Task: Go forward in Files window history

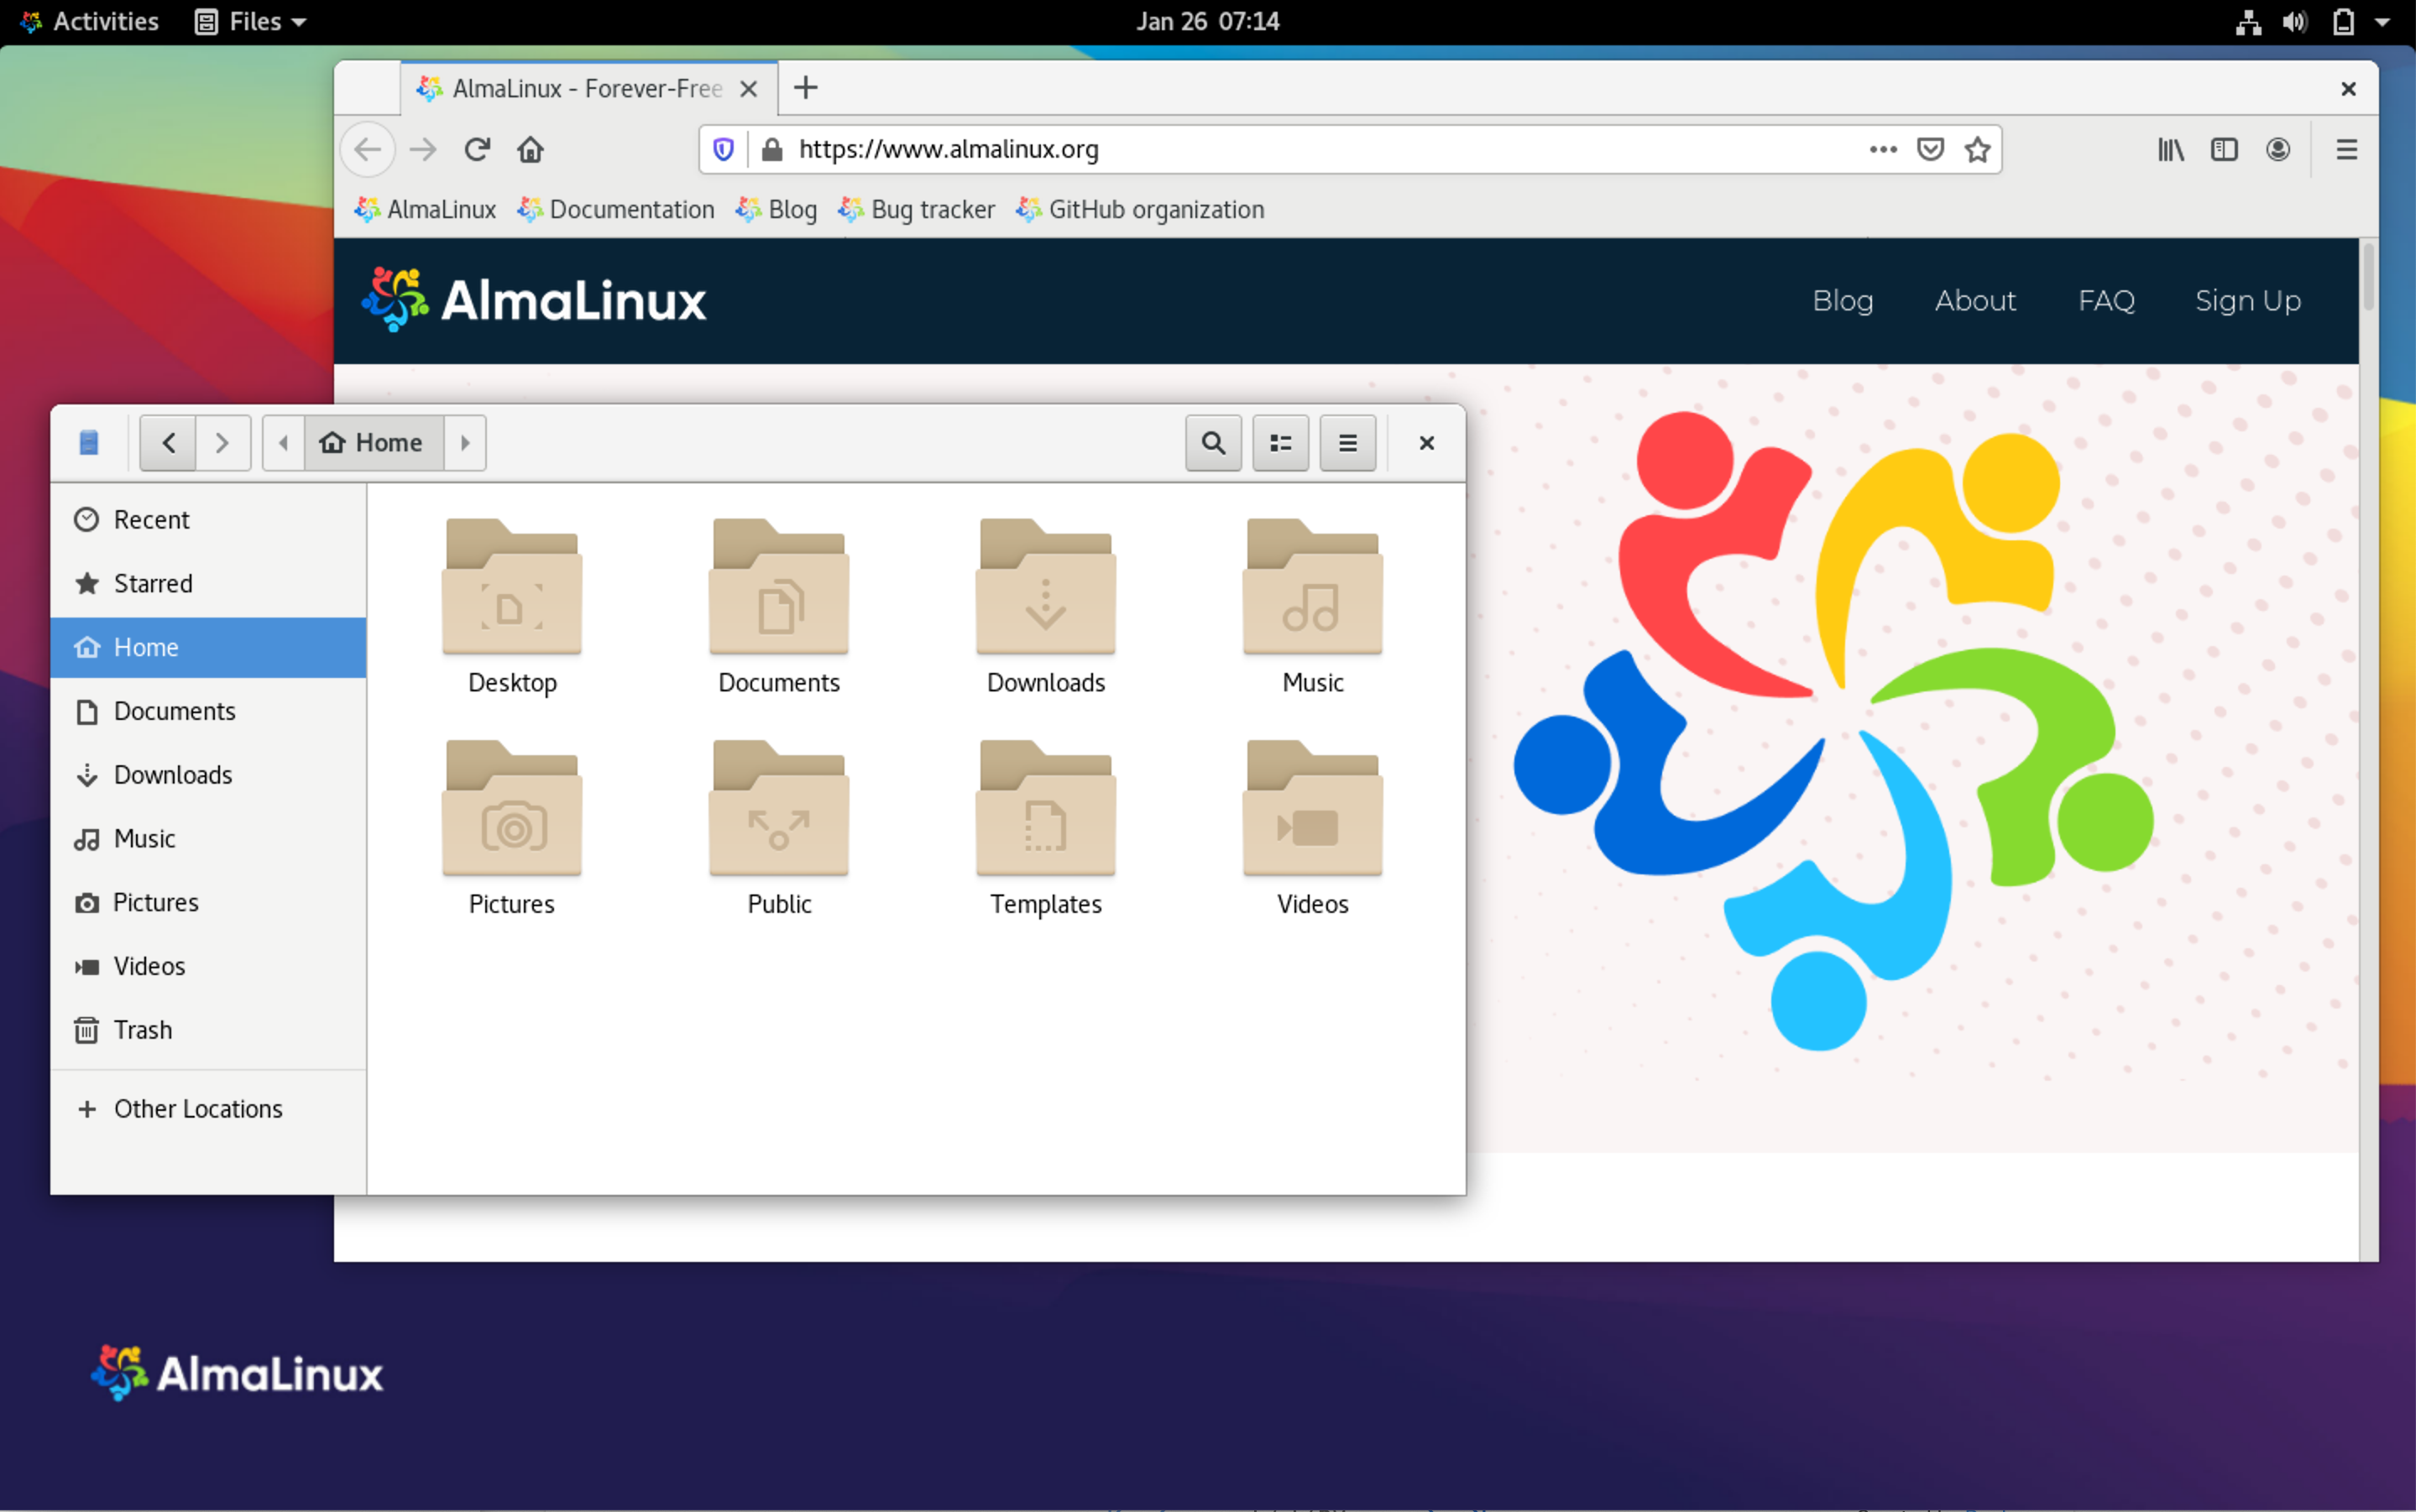Action: coord(222,443)
